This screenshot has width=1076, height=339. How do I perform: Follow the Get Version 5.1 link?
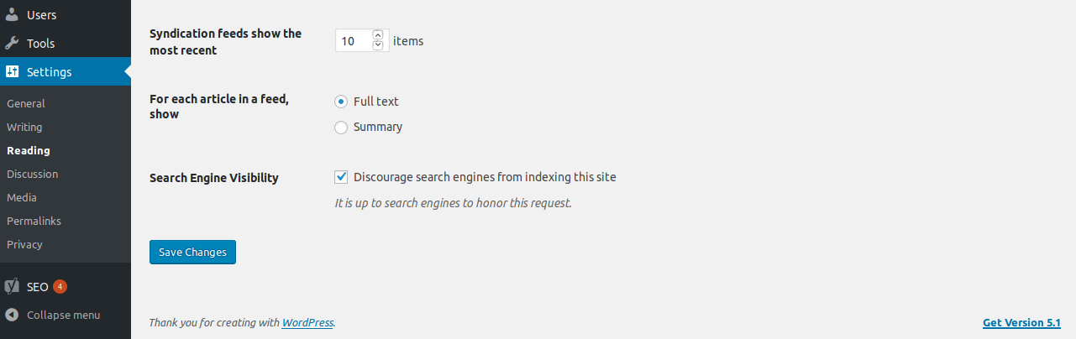pos(1021,322)
